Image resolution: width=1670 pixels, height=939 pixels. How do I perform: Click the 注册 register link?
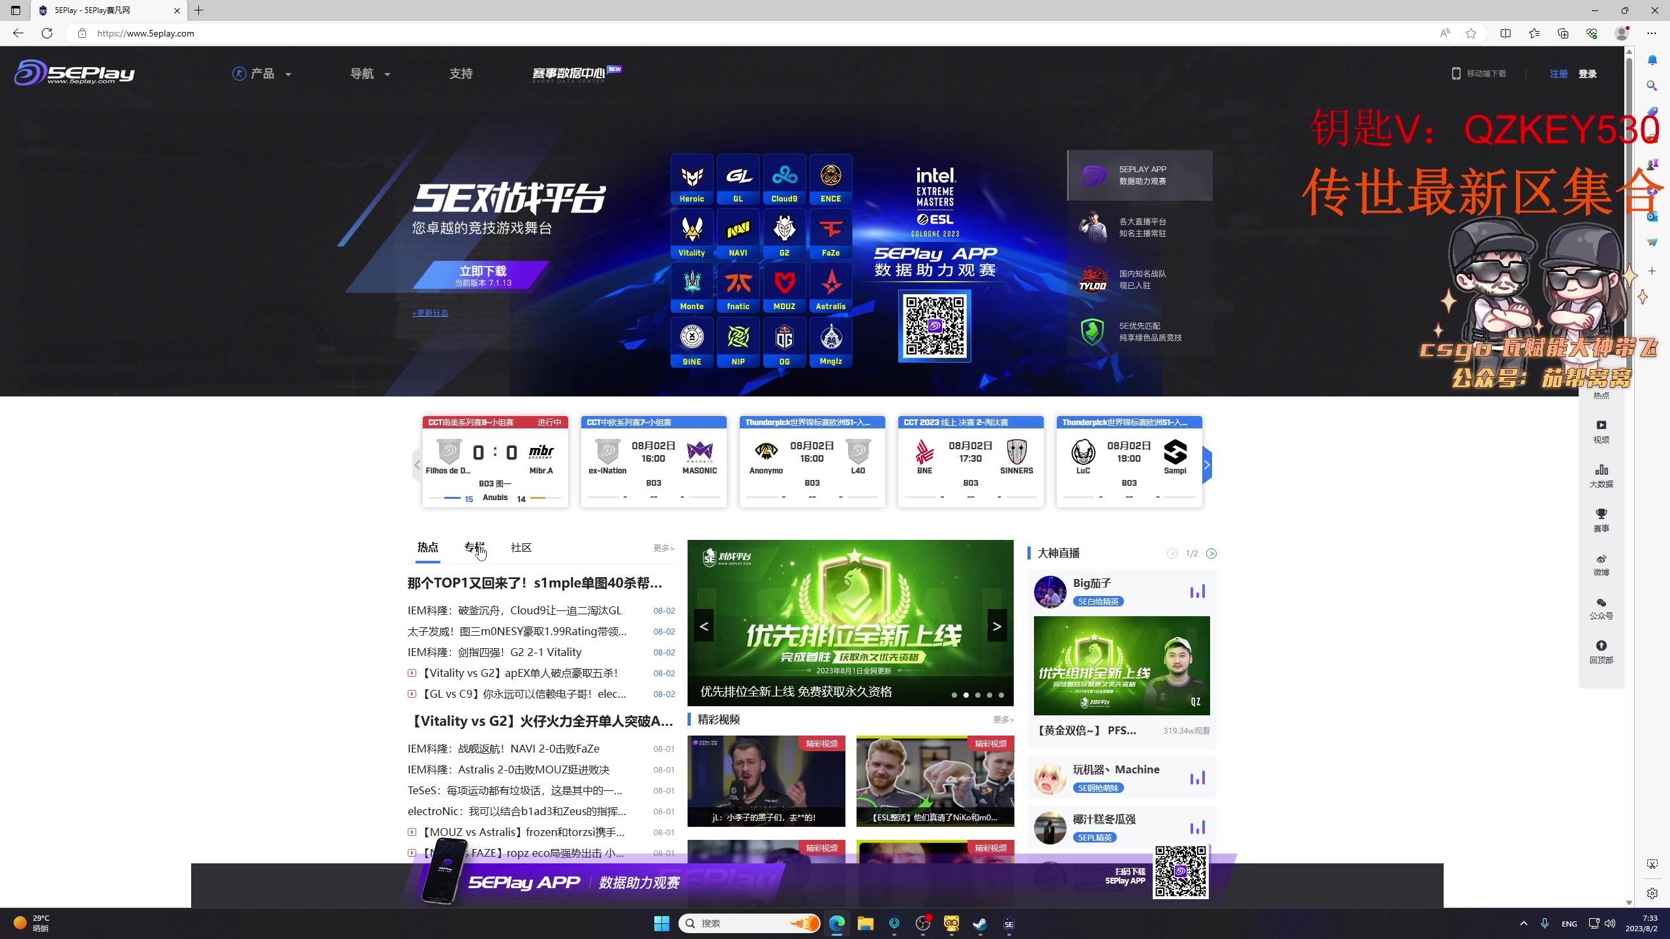pyautogui.click(x=1559, y=74)
